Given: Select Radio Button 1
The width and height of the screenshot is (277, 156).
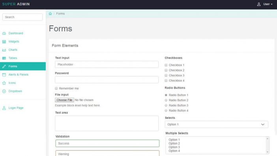Looking at the screenshot, I should click(x=166, y=95).
